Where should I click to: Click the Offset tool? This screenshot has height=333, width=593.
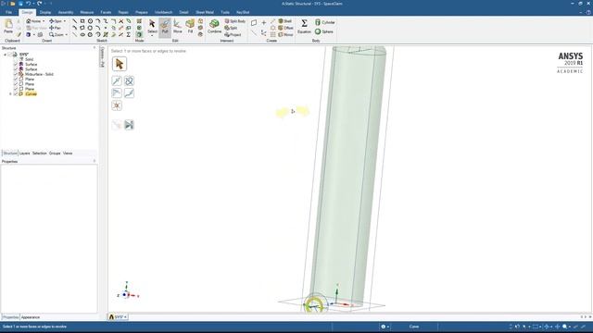tap(286, 28)
